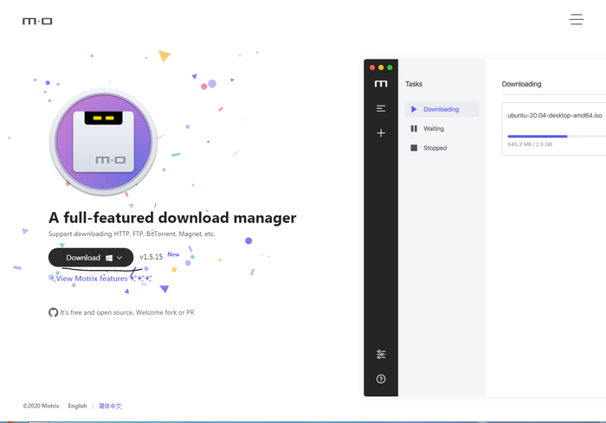The image size is (606, 423).
Task: Click the stop square icon beside Stopped
Action: click(x=414, y=148)
